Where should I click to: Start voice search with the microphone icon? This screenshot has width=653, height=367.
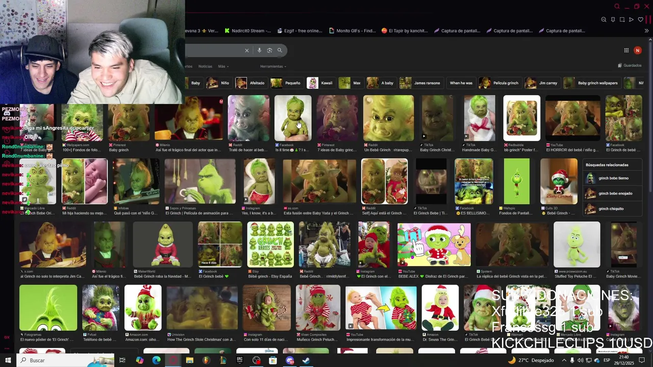pos(259,50)
